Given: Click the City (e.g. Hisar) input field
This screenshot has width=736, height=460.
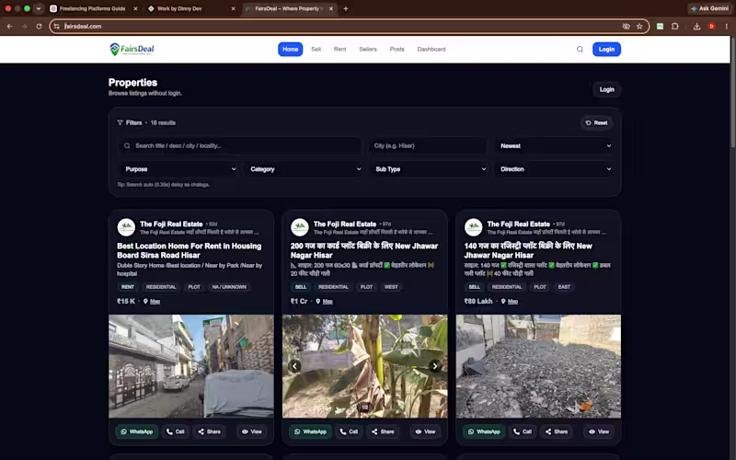Looking at the screenshot, I should pyautogui.click(x=428, y=146).
